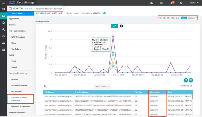Image resolution: width=202 pixels, height=117 pixels.
Task: Click the Mar 15 17:00 peak data point
Action: click(x=113, y=36)
